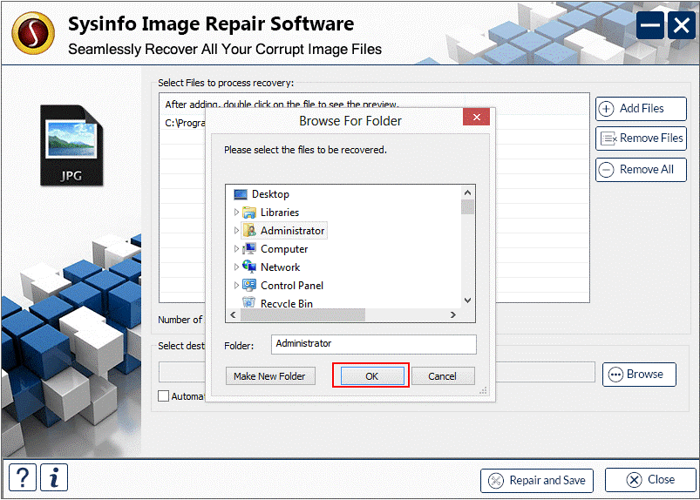Click Make New Folder button
The width and height of the screenshot is (700, 500).
click(x=270, y=376)
